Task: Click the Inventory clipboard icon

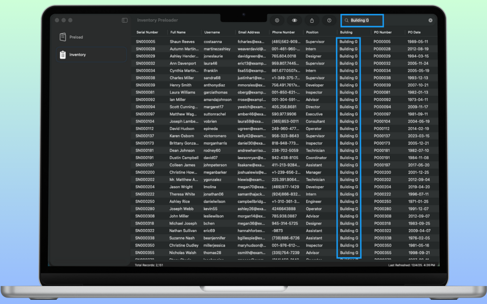Action: [63, 54]
